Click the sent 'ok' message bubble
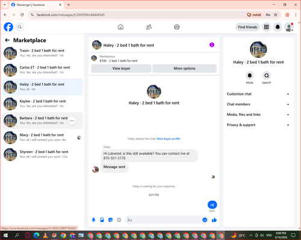This screenshot has width=301, height=240. coord(212,205)
